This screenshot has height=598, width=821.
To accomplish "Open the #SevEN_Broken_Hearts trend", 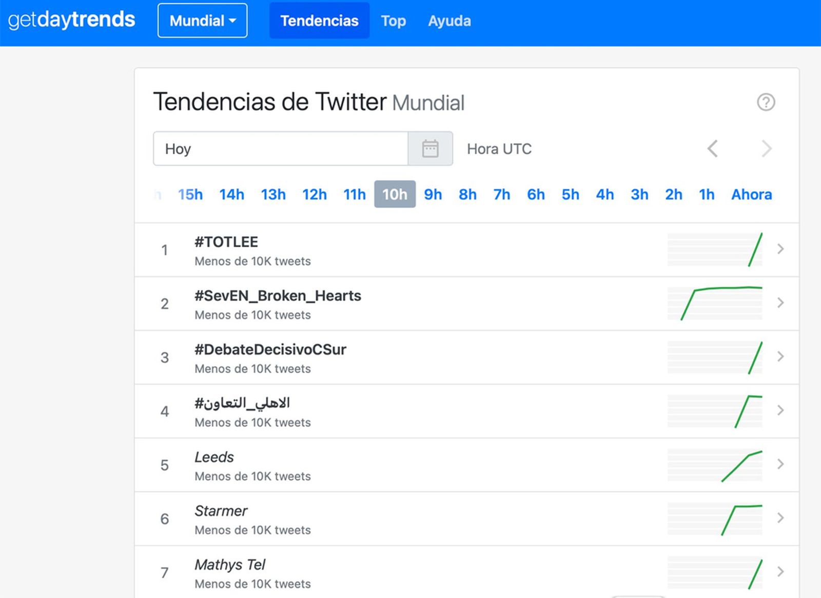I will click(278, 295).
